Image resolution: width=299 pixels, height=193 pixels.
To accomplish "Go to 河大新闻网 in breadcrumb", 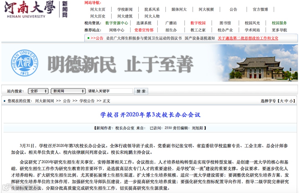I will point(44,101).
